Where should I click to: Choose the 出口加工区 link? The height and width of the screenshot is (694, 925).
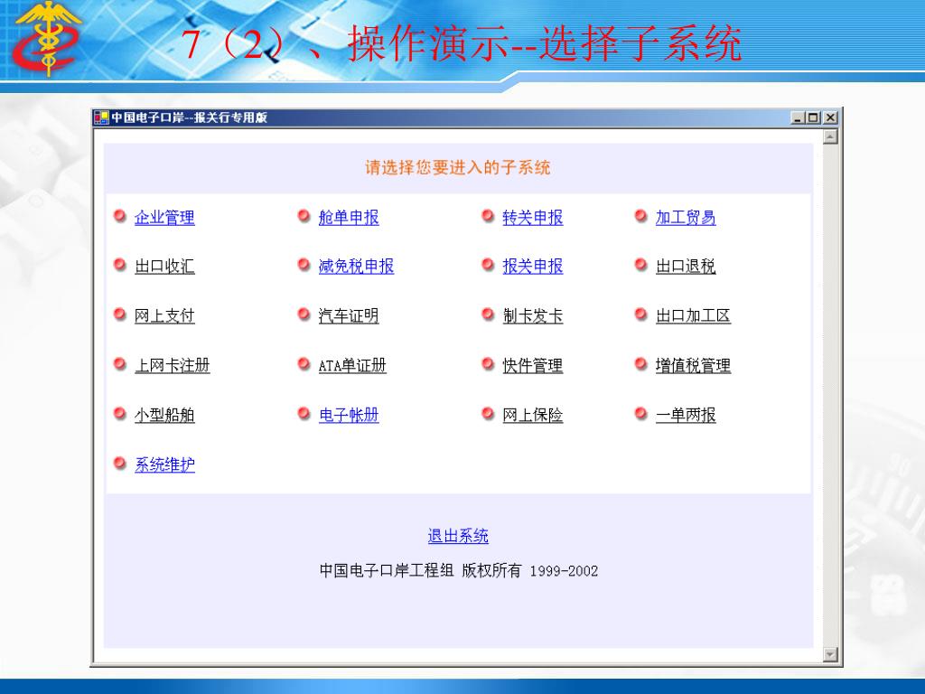(x=693, y=315)
